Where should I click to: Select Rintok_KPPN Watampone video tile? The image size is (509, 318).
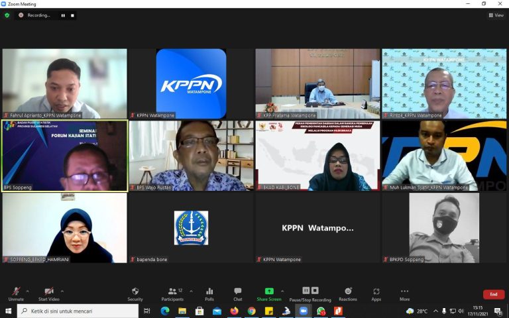click(444, 83)
